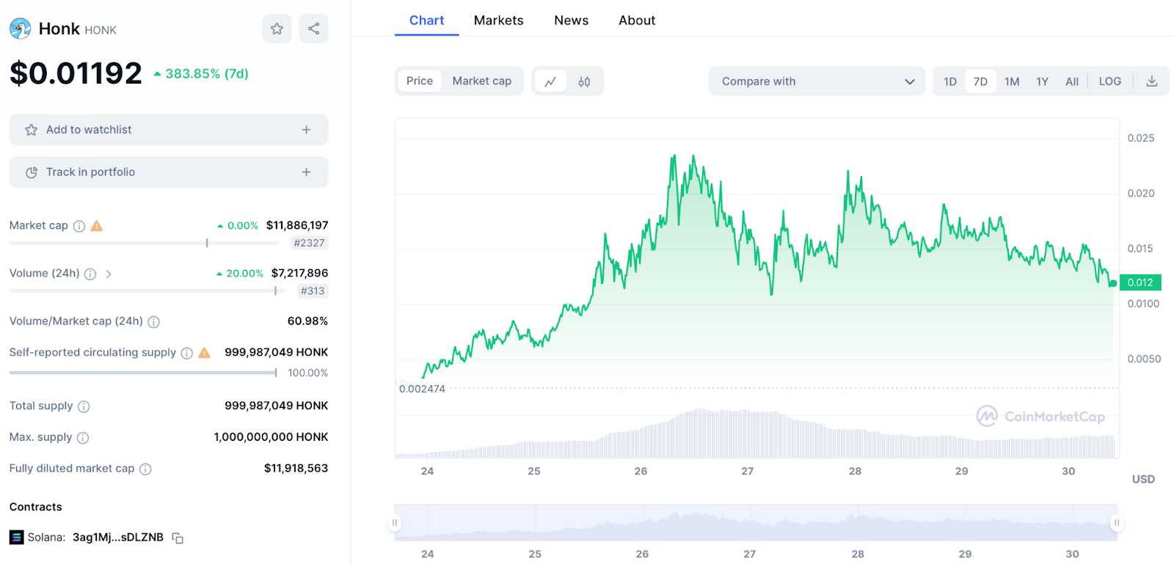Click the Contracts heading text
The image size is (1174, 567).
click(x=35, y=507)
